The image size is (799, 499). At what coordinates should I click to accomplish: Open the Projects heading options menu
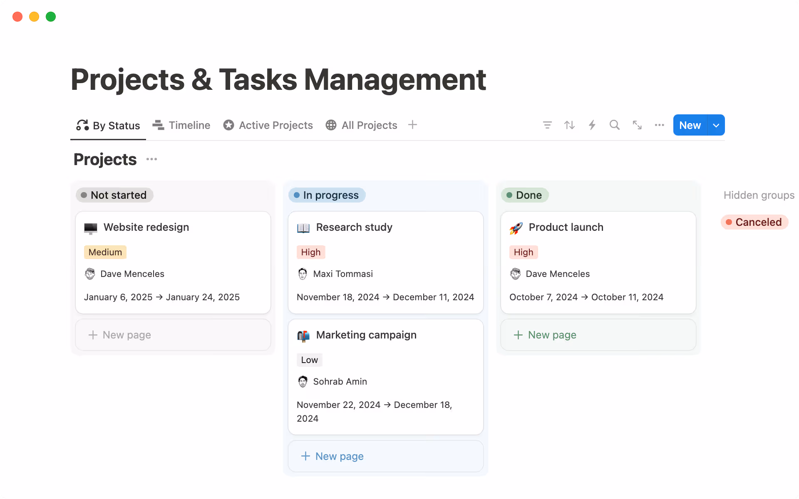coord(151,159)
